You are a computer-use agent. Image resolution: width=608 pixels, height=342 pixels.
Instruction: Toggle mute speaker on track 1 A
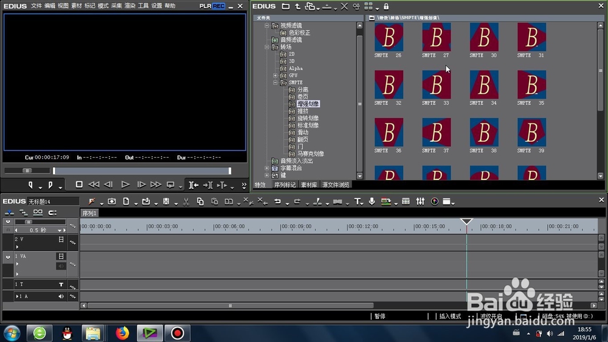click(x=61, y=296)
